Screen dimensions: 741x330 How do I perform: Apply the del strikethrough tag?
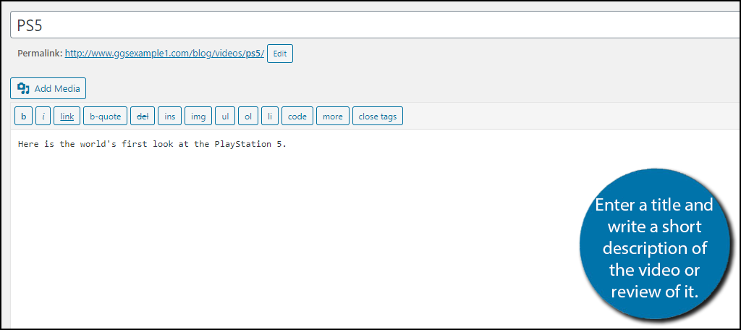coord(143,117)
